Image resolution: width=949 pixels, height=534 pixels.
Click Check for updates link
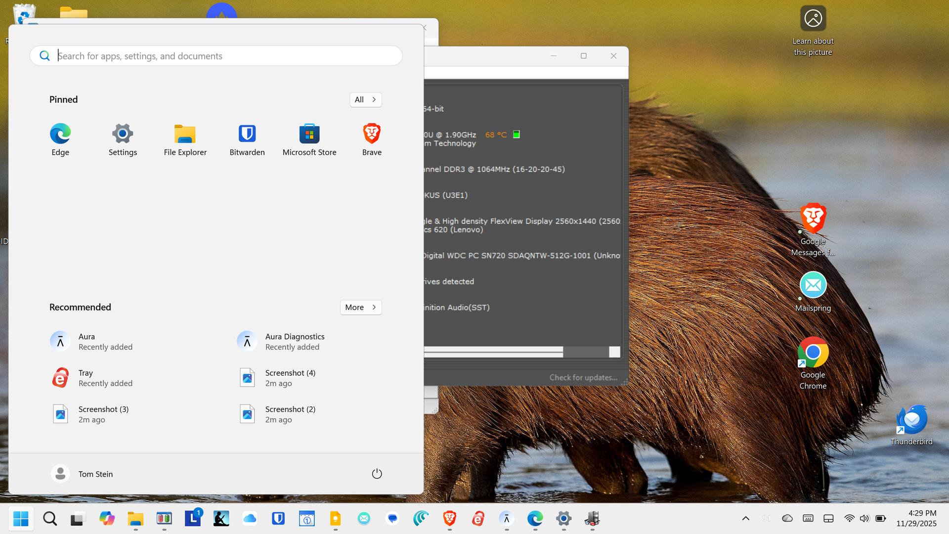tap(583, 378)
